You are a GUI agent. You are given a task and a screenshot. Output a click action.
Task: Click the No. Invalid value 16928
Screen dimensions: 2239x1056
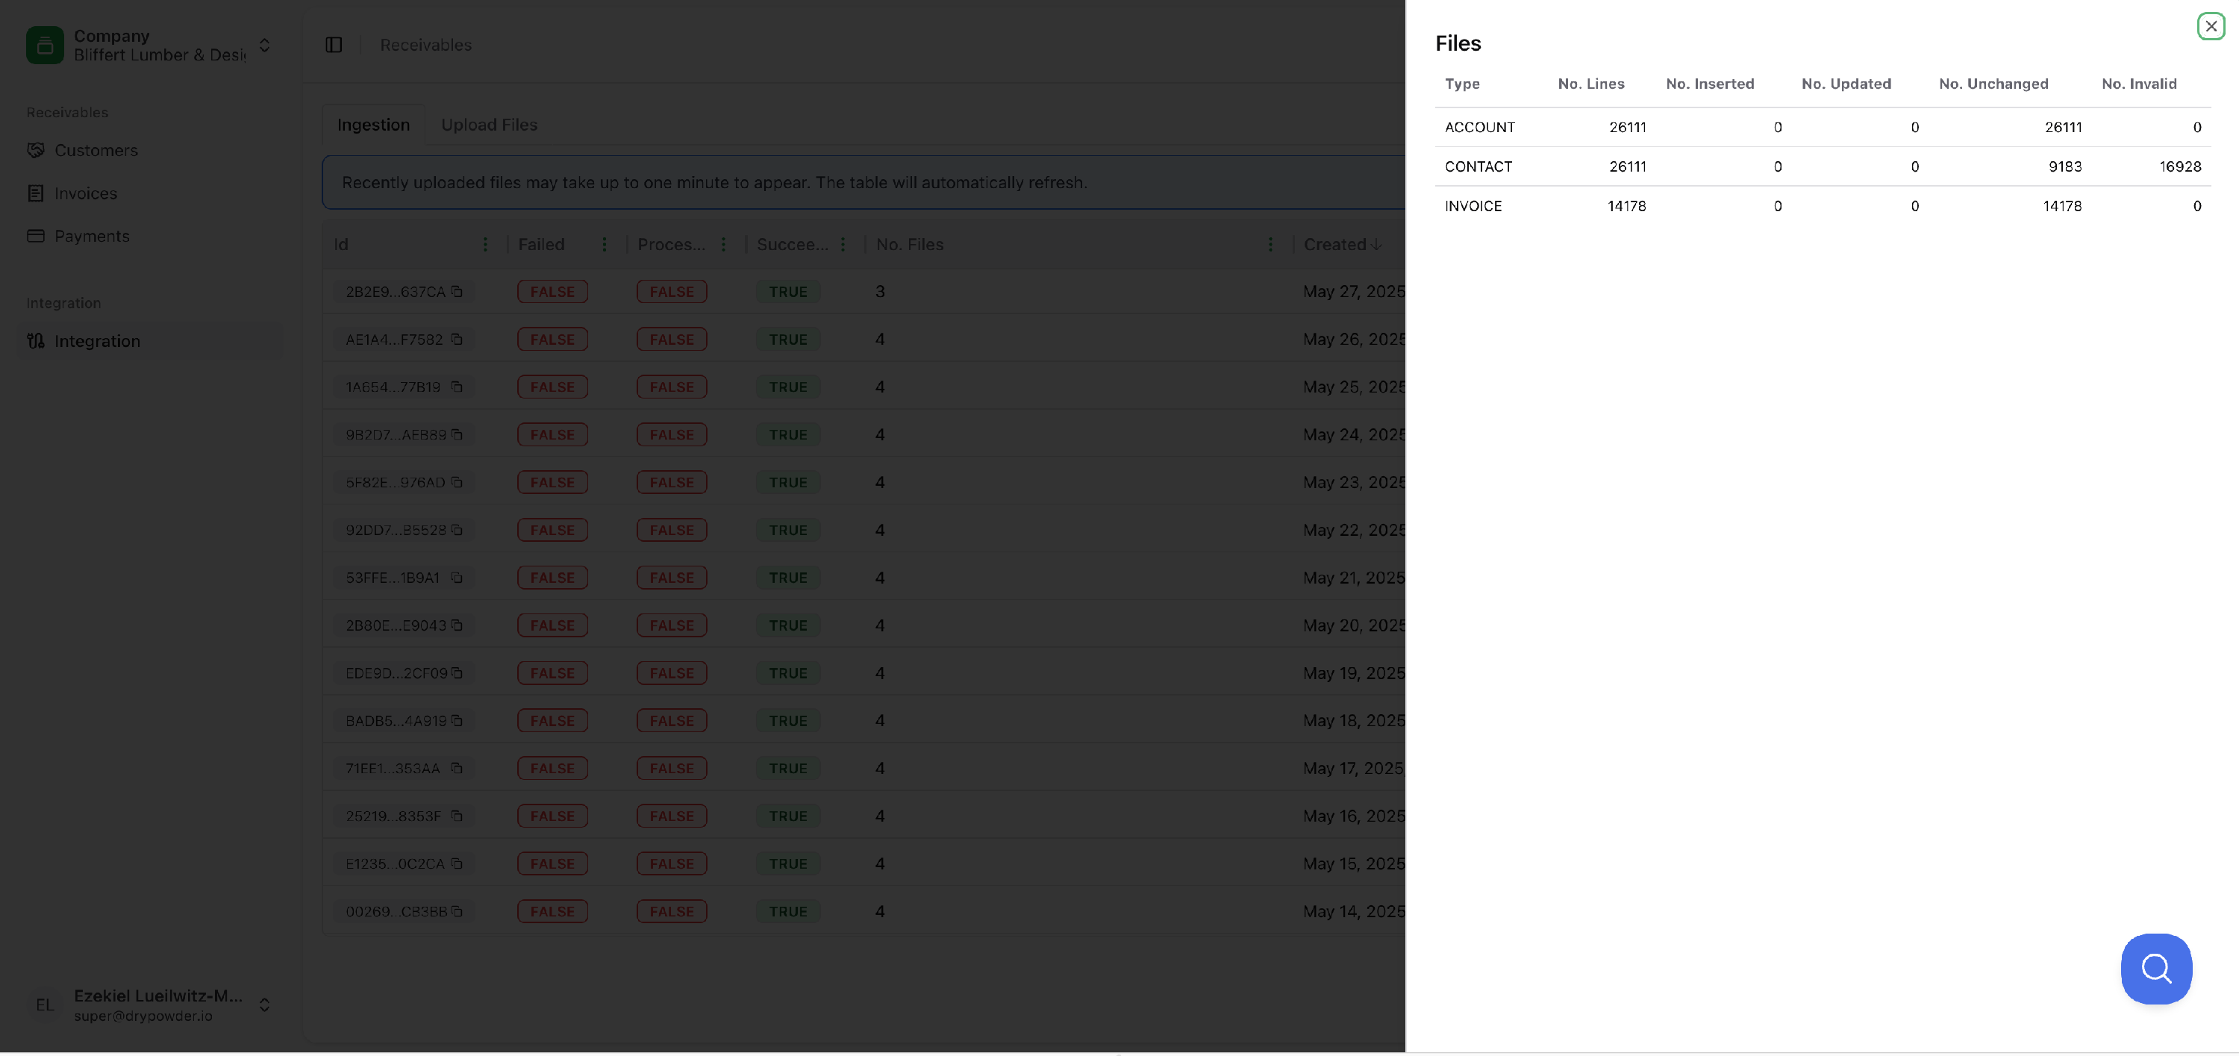[2180, 166]
